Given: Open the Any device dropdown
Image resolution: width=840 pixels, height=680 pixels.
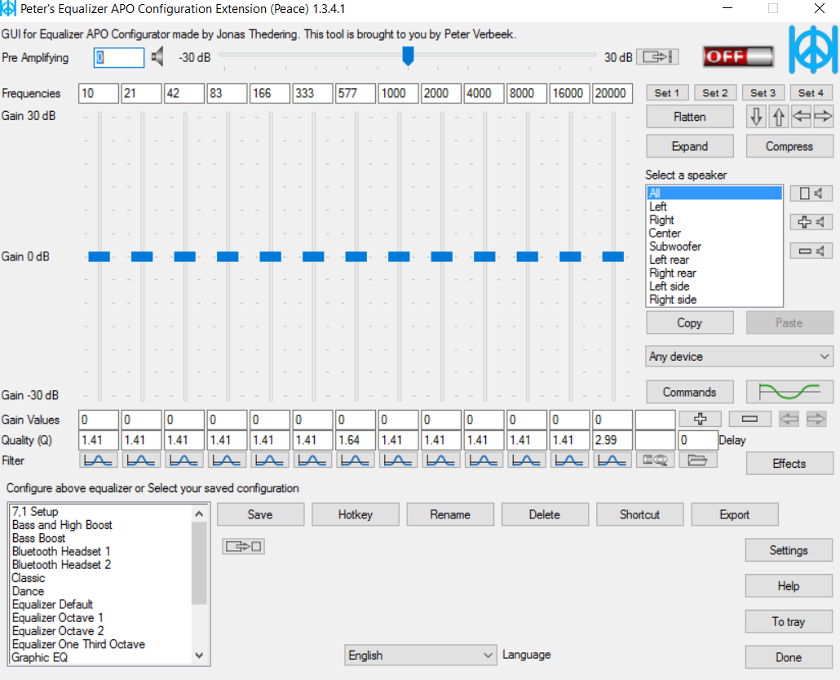Looking at the screenshot, I should [x=739, y=357].
